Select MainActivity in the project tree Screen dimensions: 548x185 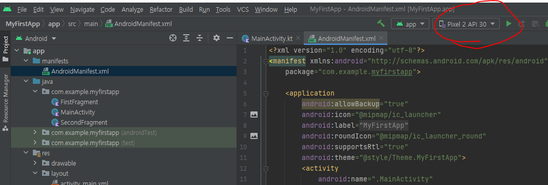coord(77,112)
